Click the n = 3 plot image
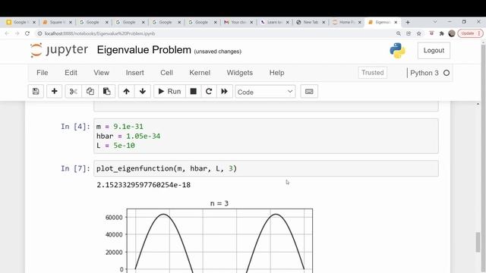The height and width of the screenshot is (273, 486). [208, 237]
